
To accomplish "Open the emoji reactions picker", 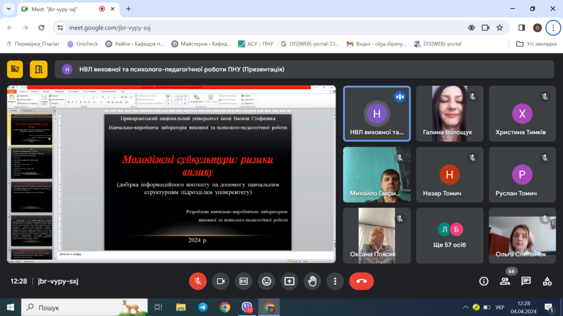I will [x=267, y=281].
